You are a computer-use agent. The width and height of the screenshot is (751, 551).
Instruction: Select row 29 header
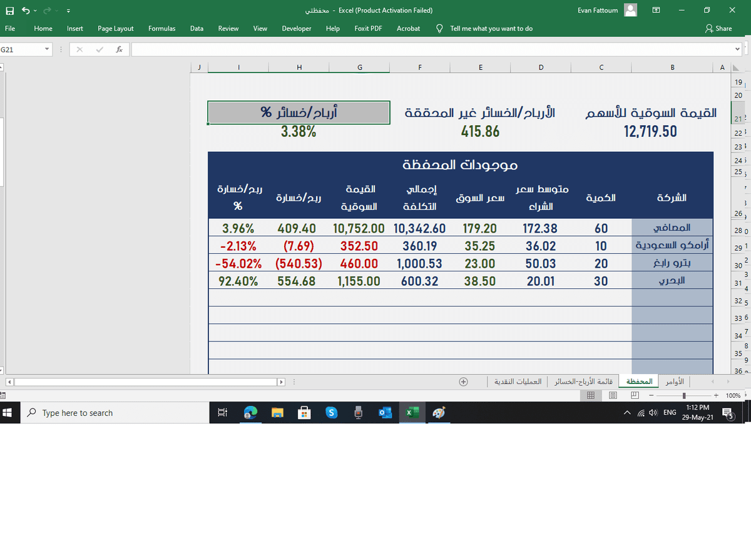pyautogui.click(x=737, y=248)
